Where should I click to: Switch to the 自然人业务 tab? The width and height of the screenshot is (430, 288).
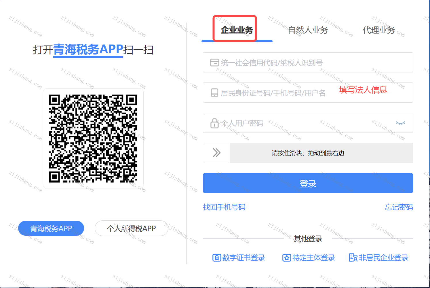coord(308,30)
